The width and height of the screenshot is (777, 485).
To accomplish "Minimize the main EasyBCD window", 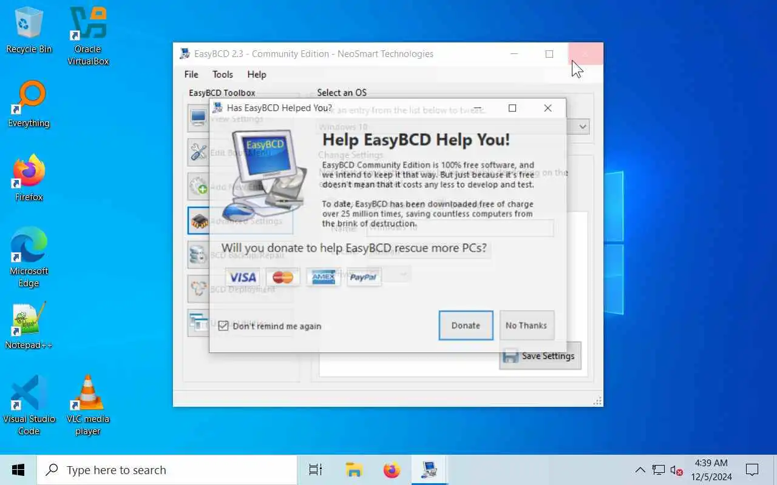I will coord(514,54).
